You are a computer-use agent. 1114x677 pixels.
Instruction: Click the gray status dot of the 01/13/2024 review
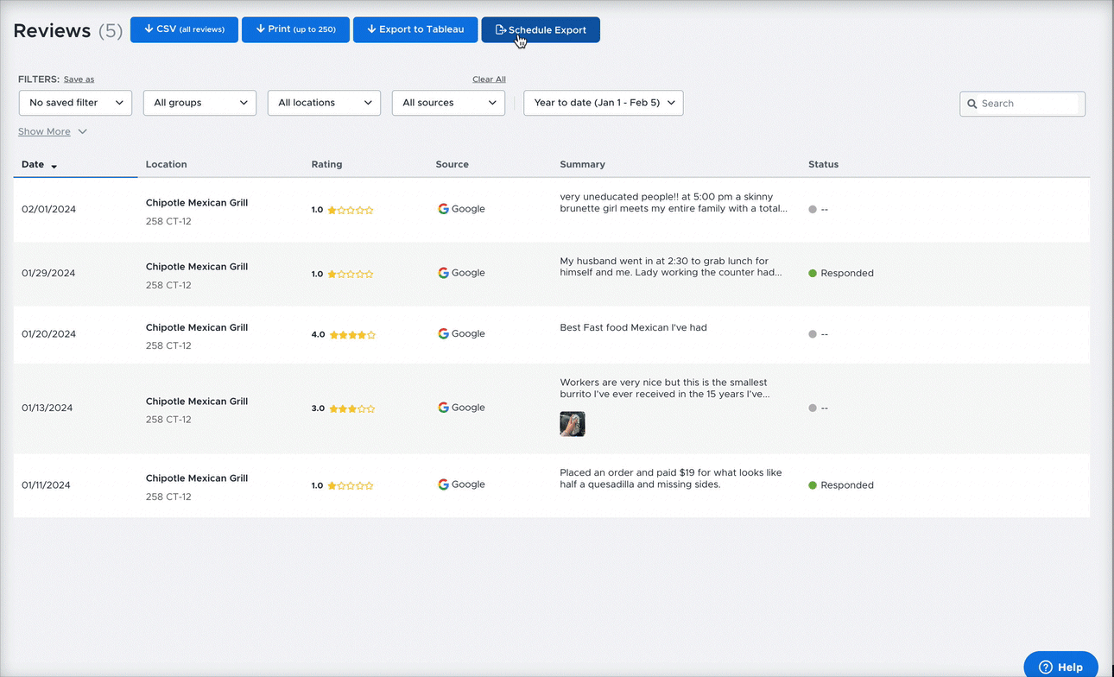(813, 408)
